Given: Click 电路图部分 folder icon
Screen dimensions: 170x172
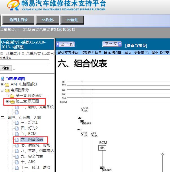Looking at the screenshot, I should [x=7, y=90].
